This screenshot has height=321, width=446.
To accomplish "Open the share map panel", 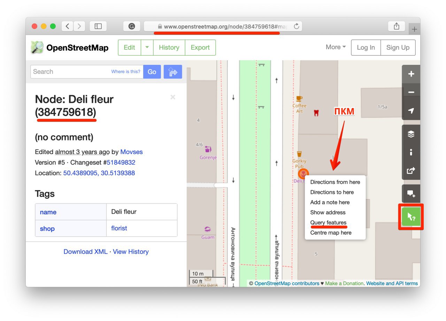I will click(411, 171).
